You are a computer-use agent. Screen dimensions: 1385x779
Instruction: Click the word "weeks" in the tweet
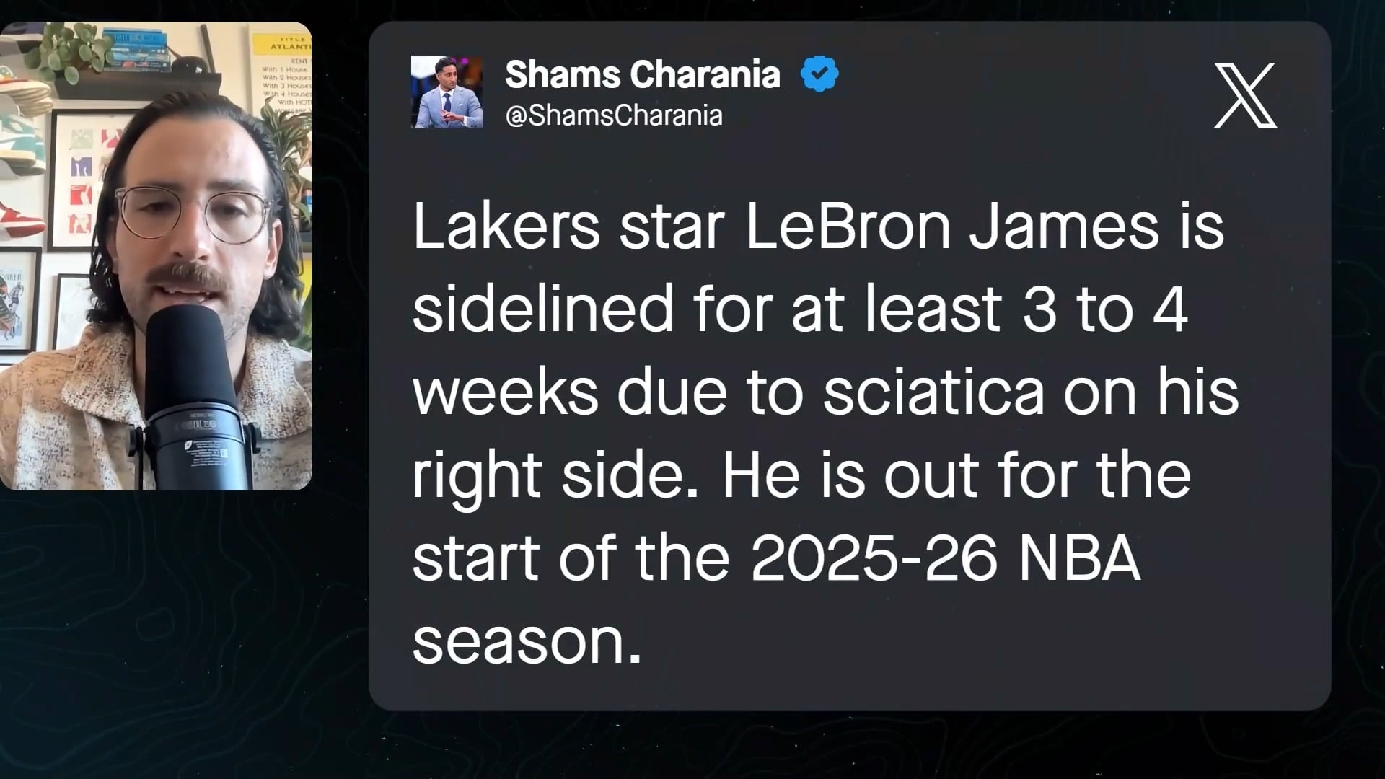coord(505,393)
